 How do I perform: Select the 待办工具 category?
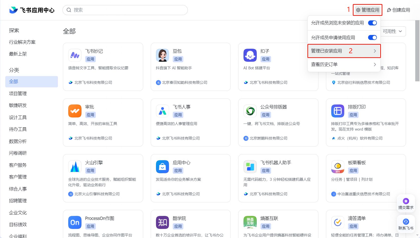point(18,129)
